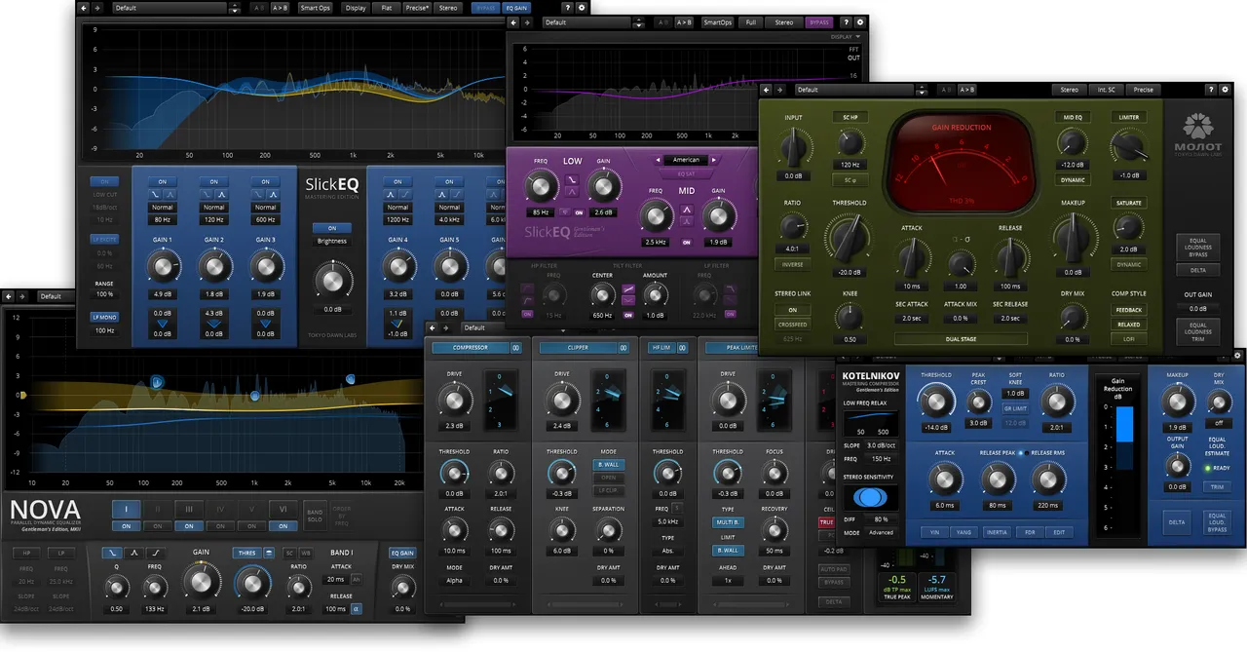Expand the DISPLAY dropdown in purple SlickEQ
Screen dimensions: 1247x652
844,37
